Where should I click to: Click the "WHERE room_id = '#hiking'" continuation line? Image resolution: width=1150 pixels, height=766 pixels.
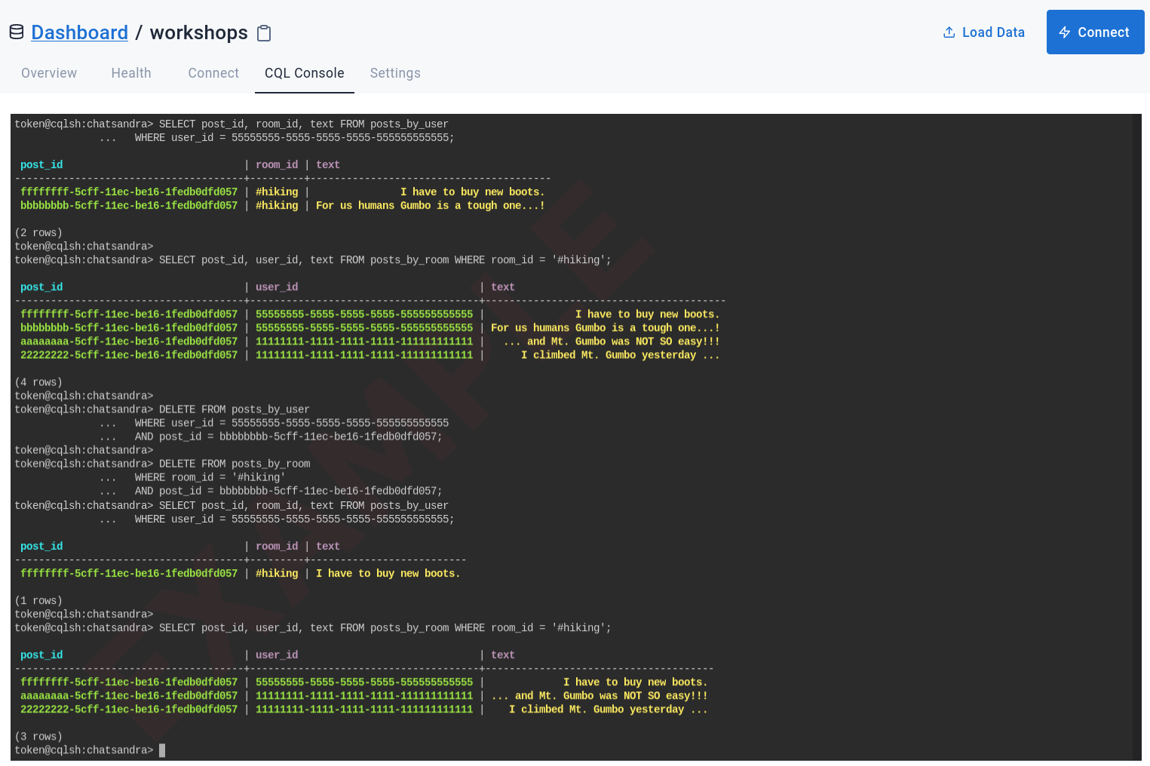(x=210, y=477)
